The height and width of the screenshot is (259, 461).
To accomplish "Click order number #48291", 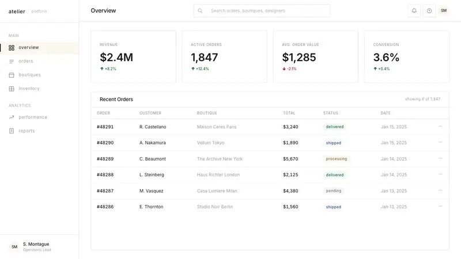I will tap(105, 127).
